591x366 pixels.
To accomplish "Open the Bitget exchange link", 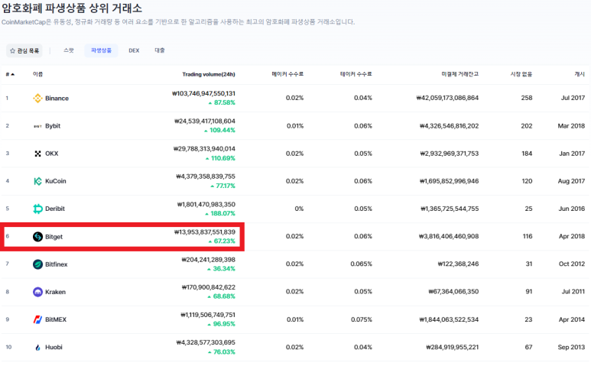I will click(54, 237).
